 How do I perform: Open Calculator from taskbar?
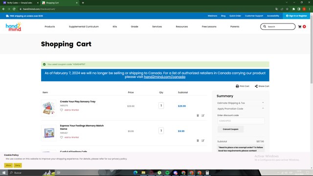click(207, 173)
